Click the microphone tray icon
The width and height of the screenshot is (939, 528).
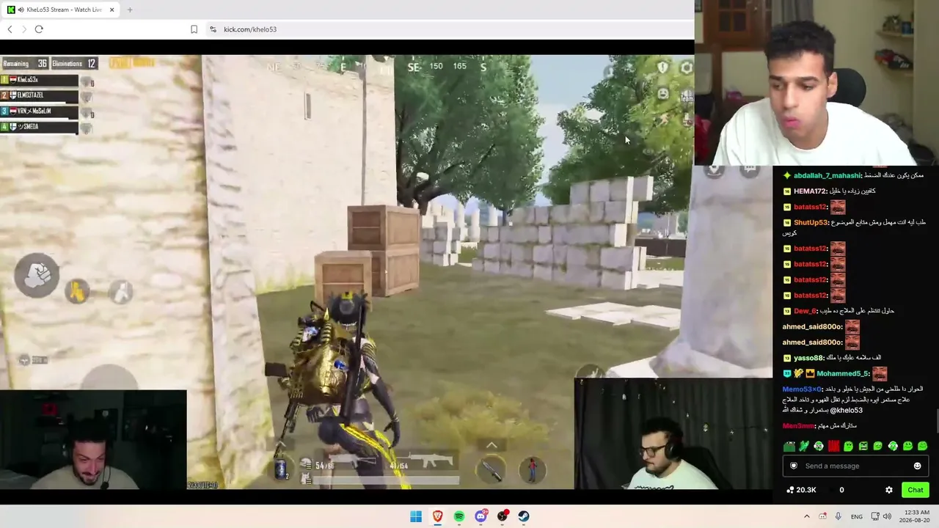838,516
